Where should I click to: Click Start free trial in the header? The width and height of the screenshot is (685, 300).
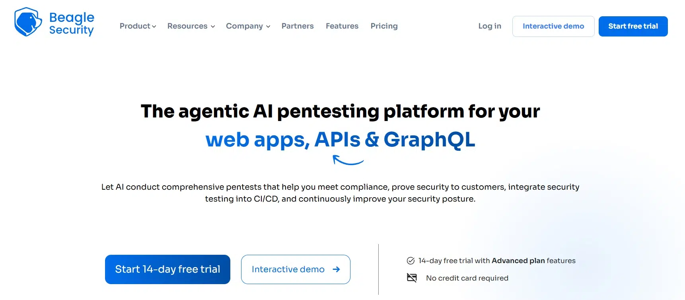pos(633,26)
